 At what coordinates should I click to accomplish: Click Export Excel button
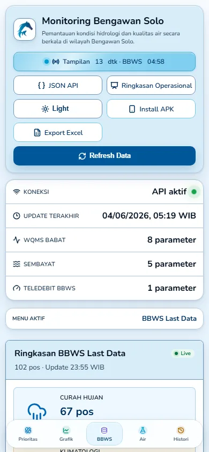tap(58, 133)
